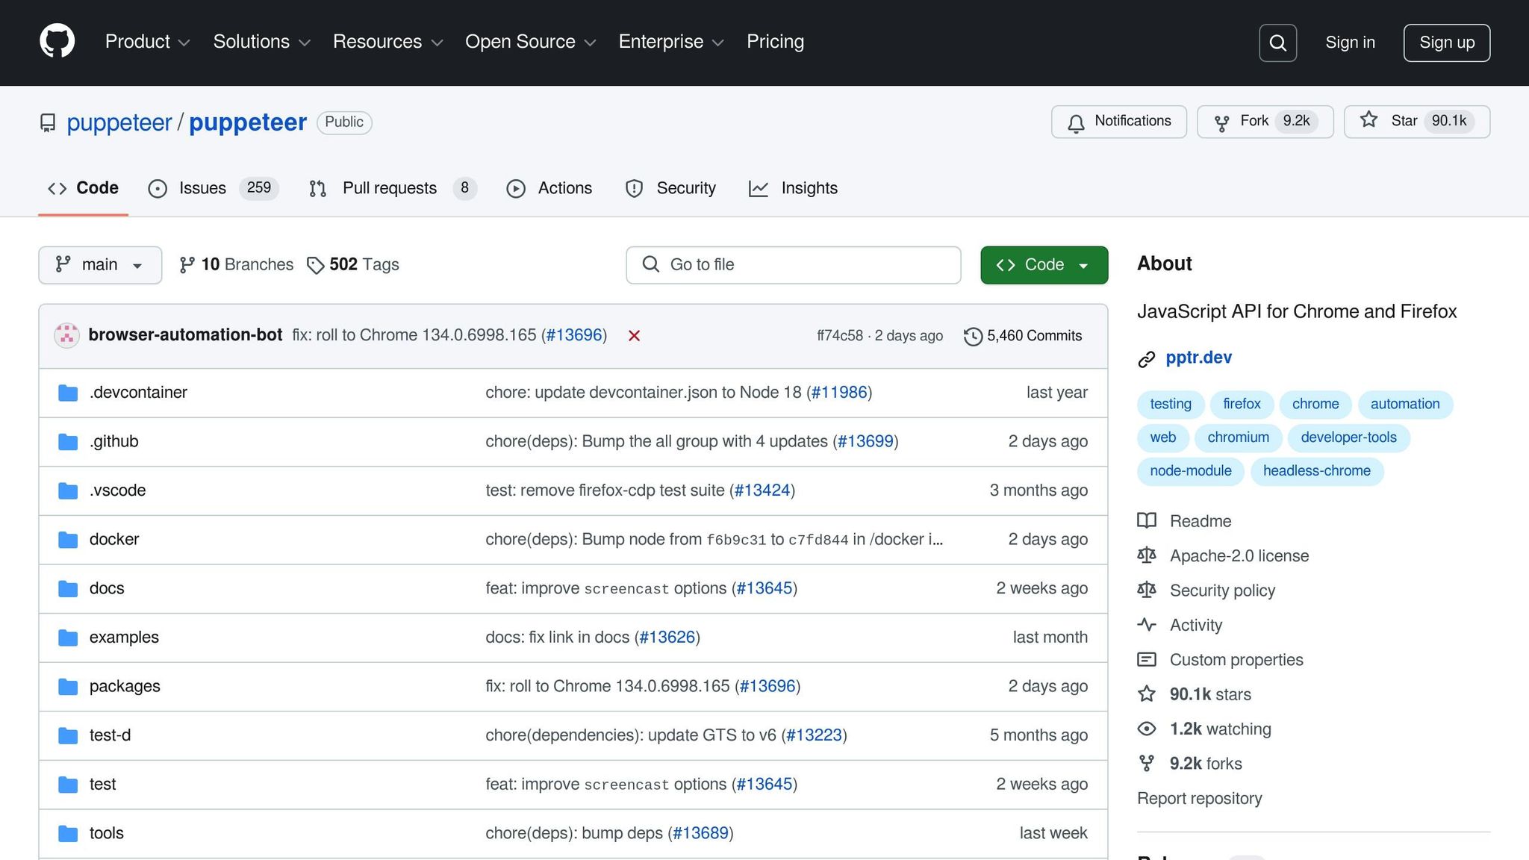
Task: Click the Go to file field
Action: pyautogui.click(x=793, y=265)
